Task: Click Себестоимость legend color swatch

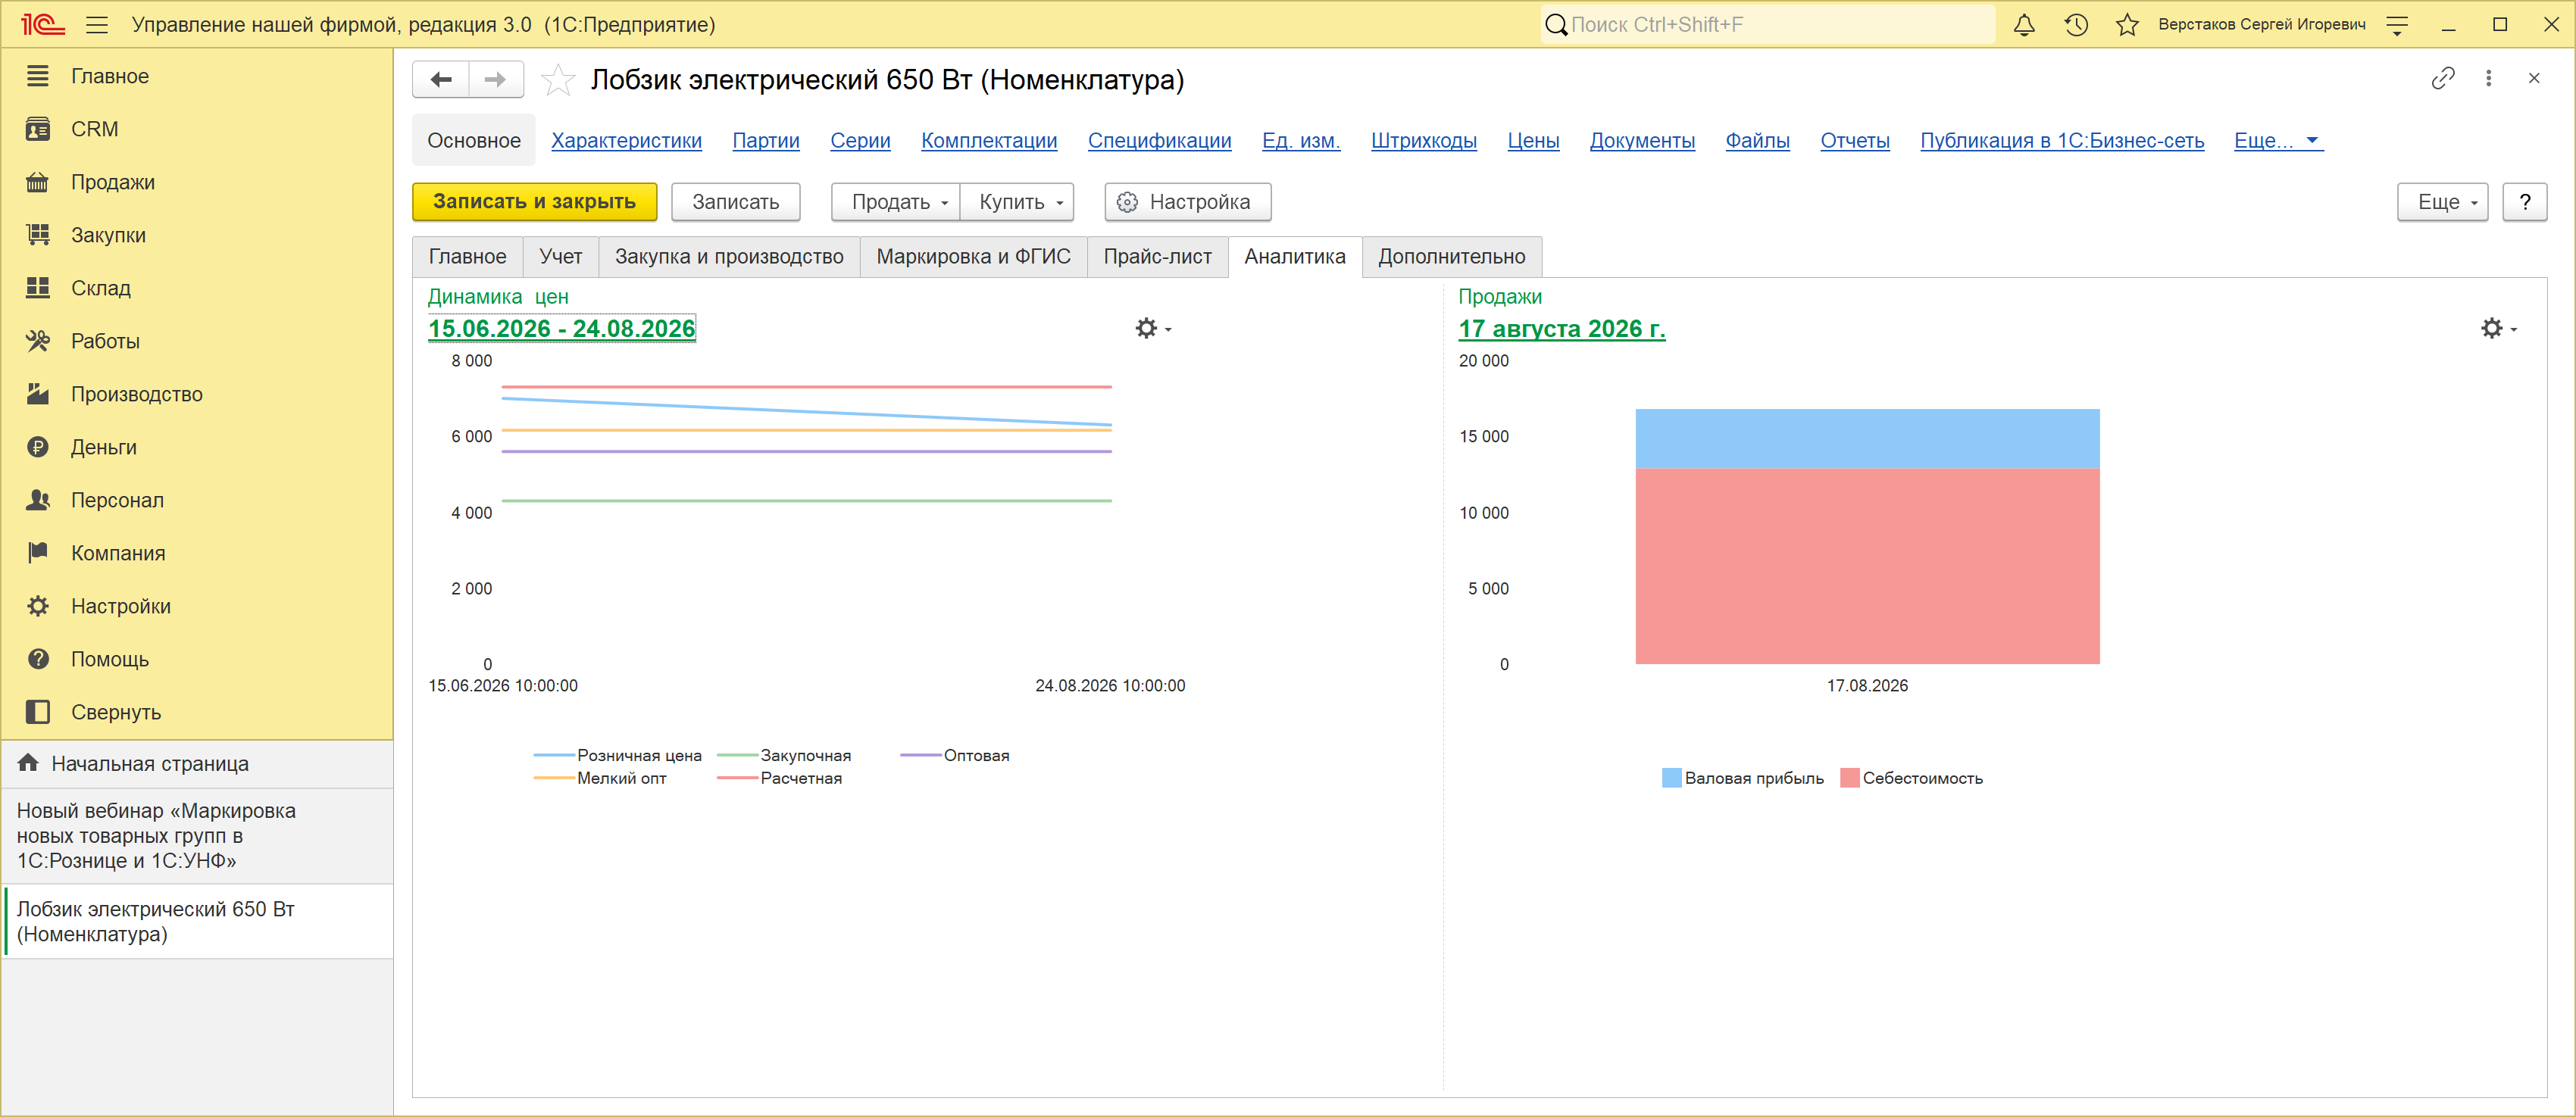Action: (1849, 778)
